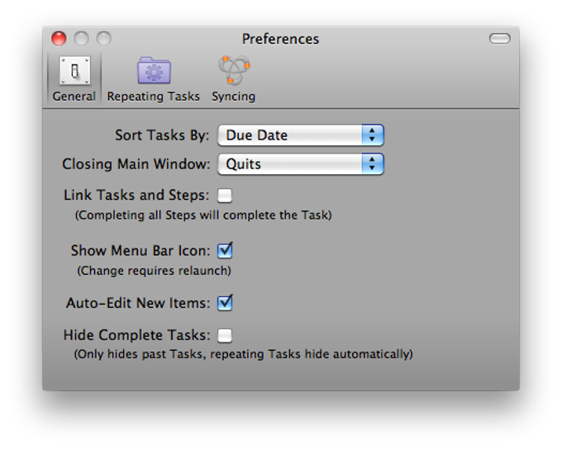The width and height of the screenshot is (562, 449).
Task: Enable Link Tasks and Steps checkbox
Action: point(225,196)
